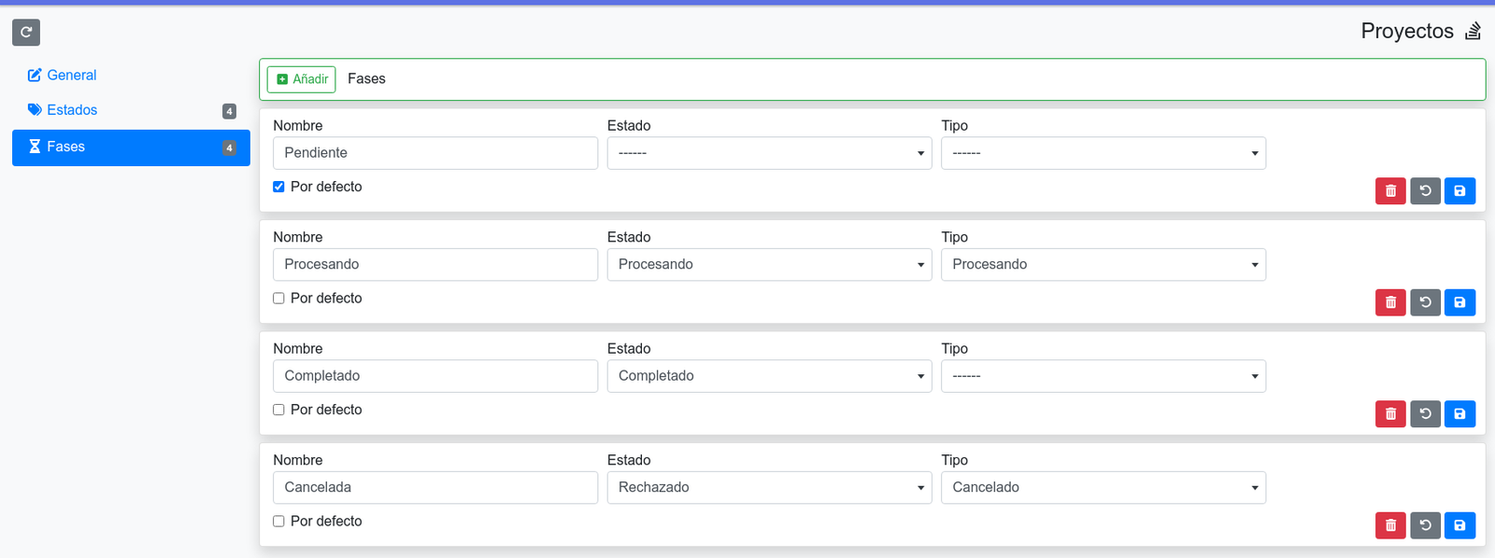Click the hourglass icon beside Fases
The height and width of the screenshot is (558, 1495).
[35, 146]
